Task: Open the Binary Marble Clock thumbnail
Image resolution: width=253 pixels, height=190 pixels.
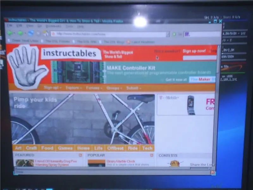Action: (96, 163)
